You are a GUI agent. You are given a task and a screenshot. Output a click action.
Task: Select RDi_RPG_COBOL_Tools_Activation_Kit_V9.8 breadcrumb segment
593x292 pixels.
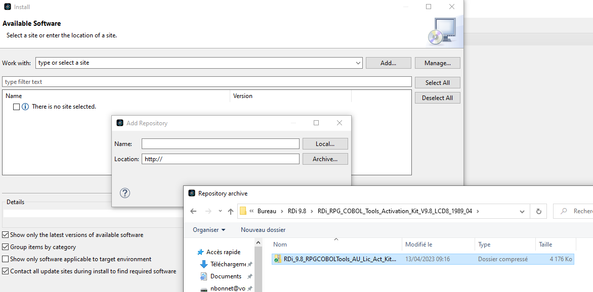coord(395,211)
